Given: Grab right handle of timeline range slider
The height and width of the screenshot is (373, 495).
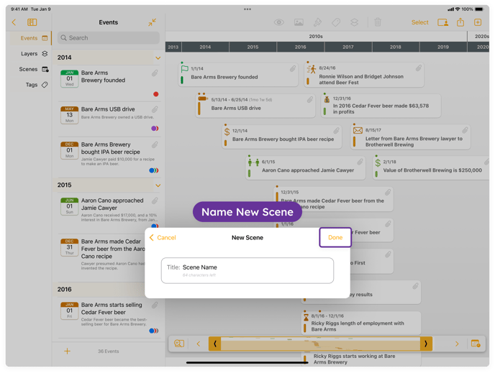Looking at the screenshot, I should click(426, 344).
